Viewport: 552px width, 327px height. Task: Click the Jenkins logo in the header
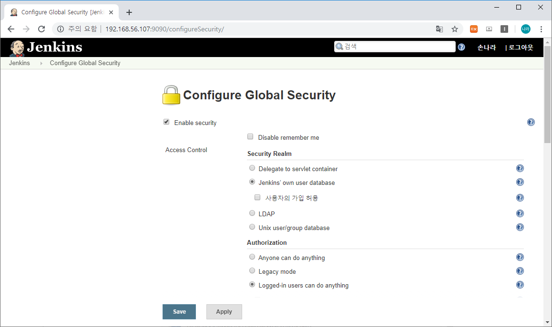click(x=46, y=48)
